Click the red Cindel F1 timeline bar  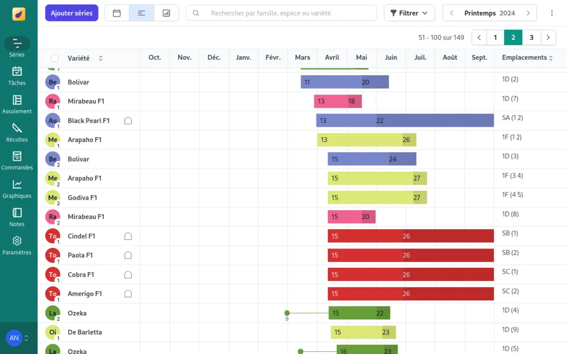[410, 236]
